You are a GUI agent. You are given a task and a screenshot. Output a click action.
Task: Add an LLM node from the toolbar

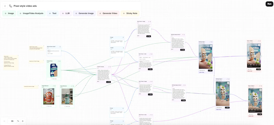65,13
